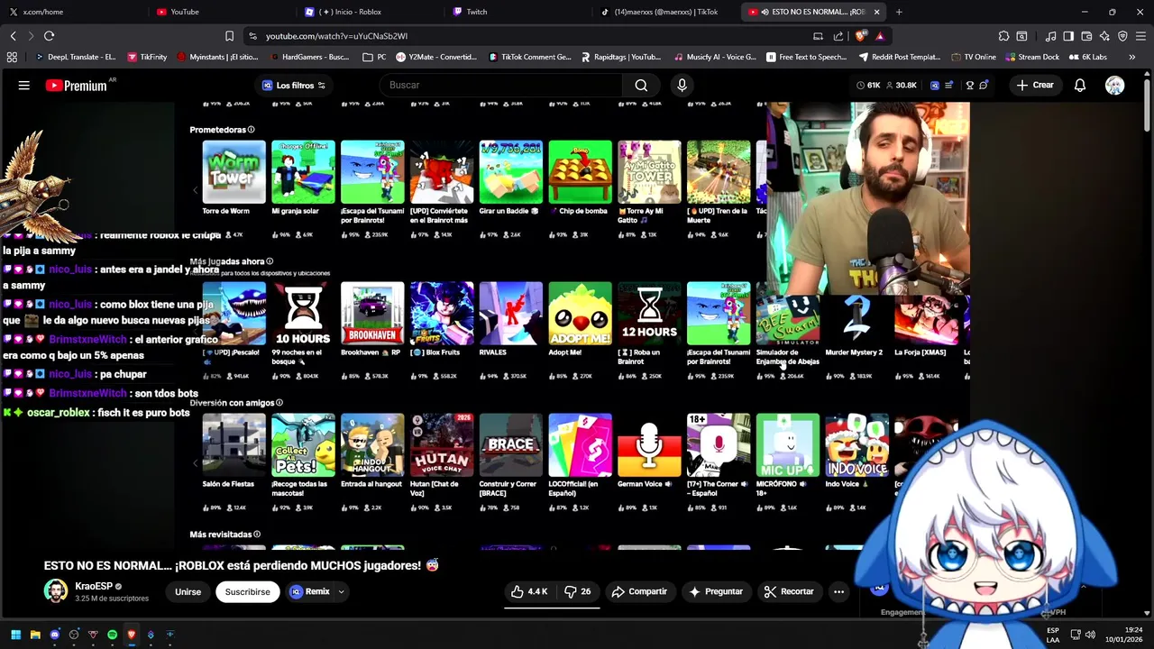Reload the current page

[x=49, y=36]
